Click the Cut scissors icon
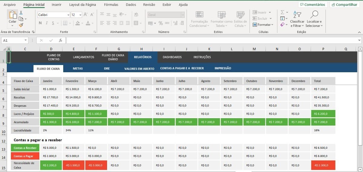 click(x=21, y=13)
